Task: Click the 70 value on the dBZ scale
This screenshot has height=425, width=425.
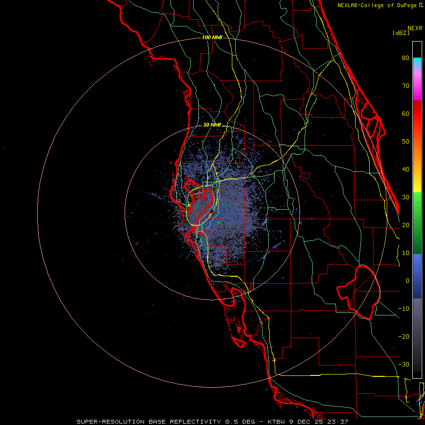Action: pos(406,86)
